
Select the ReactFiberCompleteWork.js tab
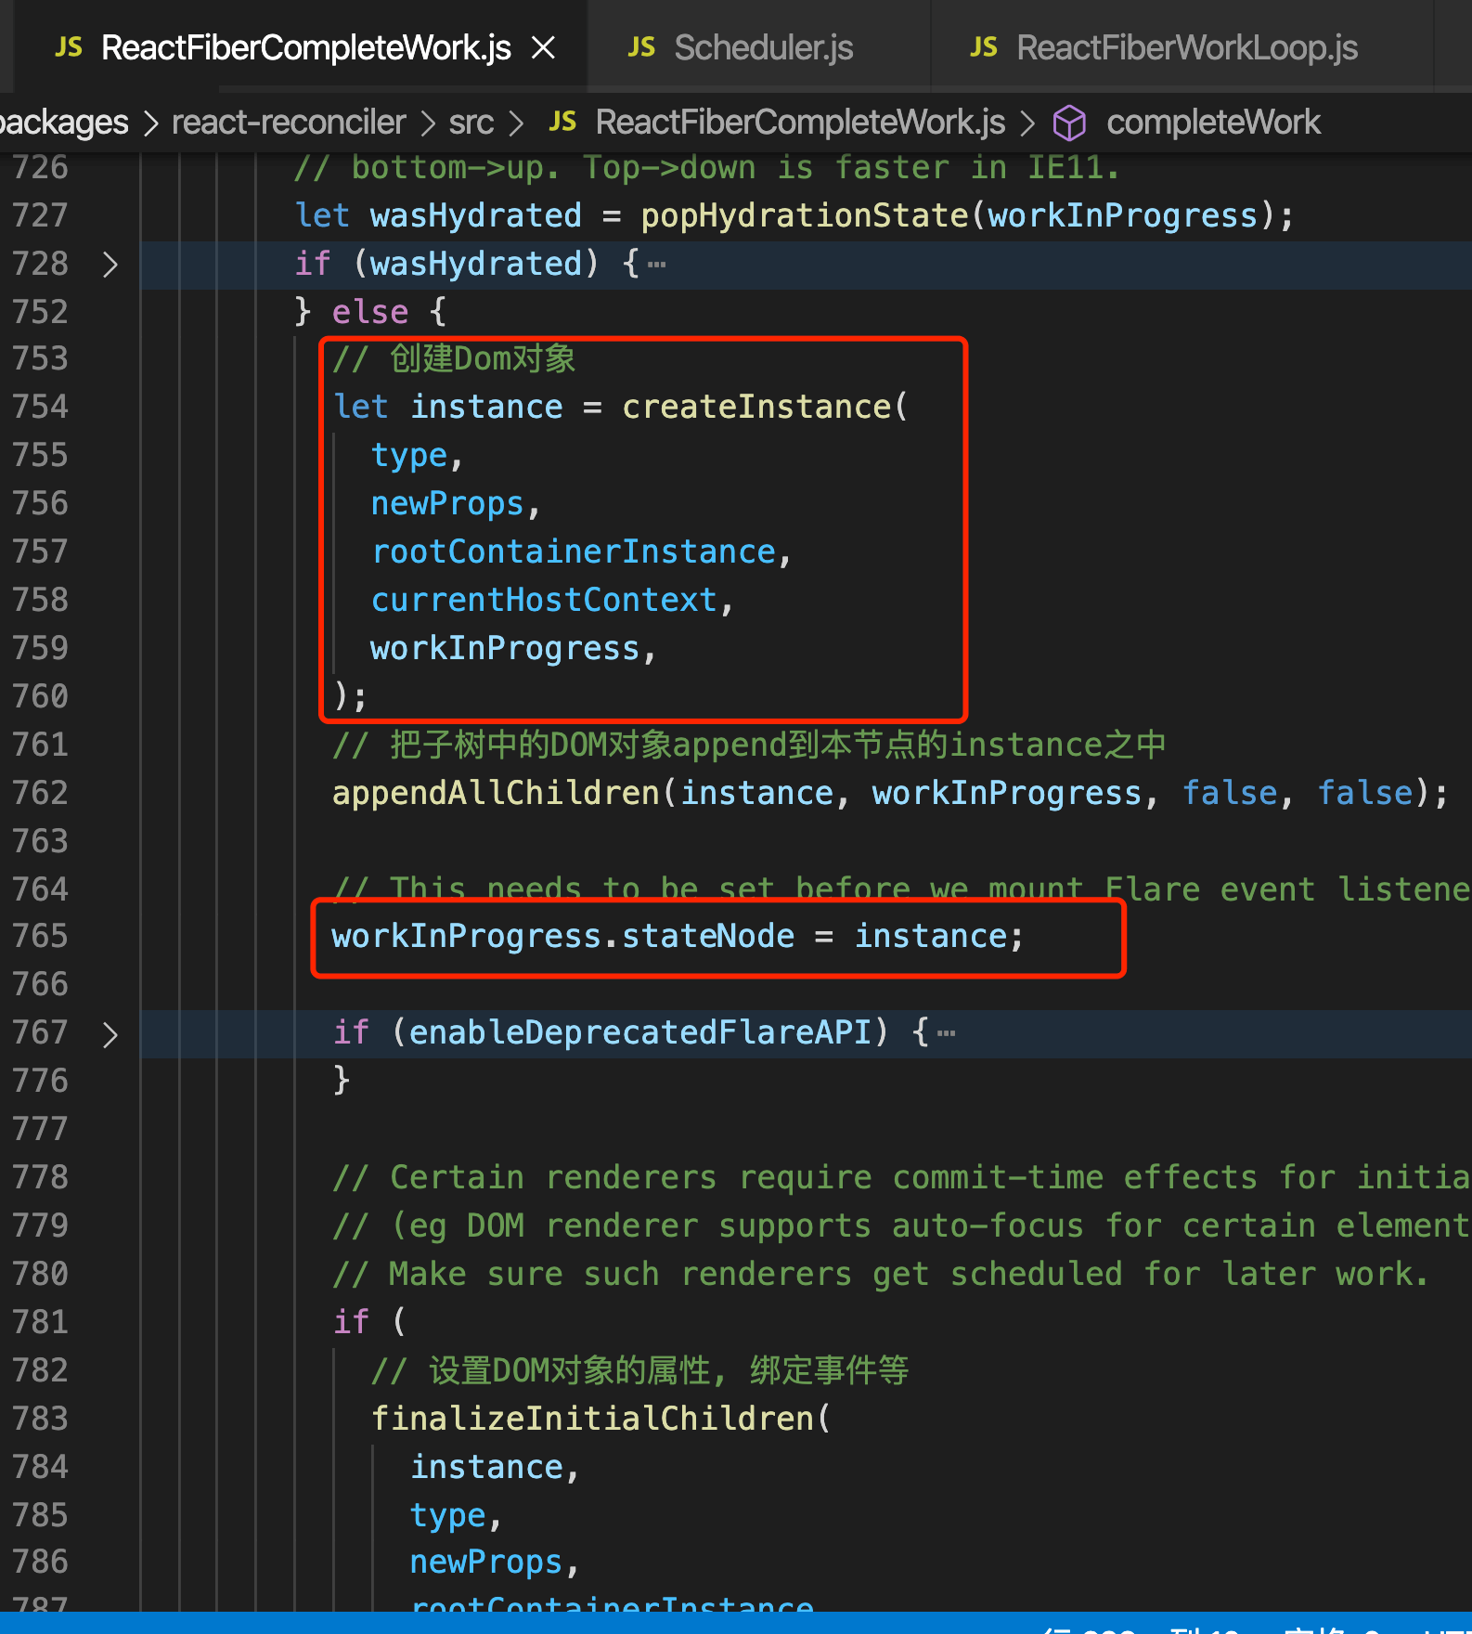click(x=305, y=47)
